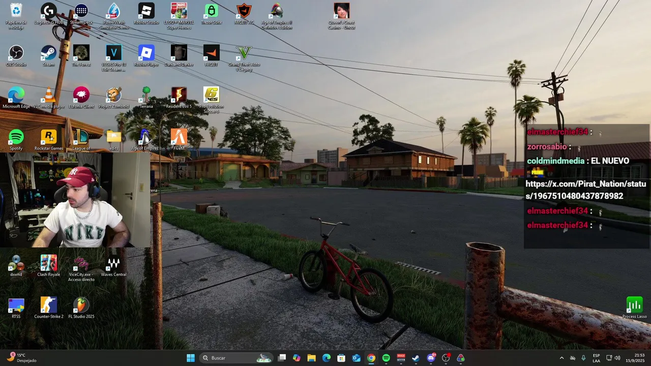Select the Roblox Studio desktop icon

146,14
